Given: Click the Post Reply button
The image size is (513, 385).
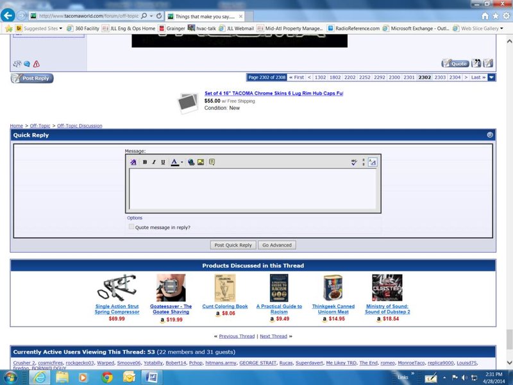Looking at the screenshot, I should 32,78.
